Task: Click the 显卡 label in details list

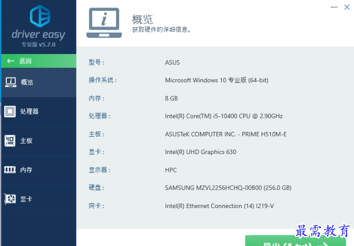Action: pyautogui.click(x=96, y=152)
